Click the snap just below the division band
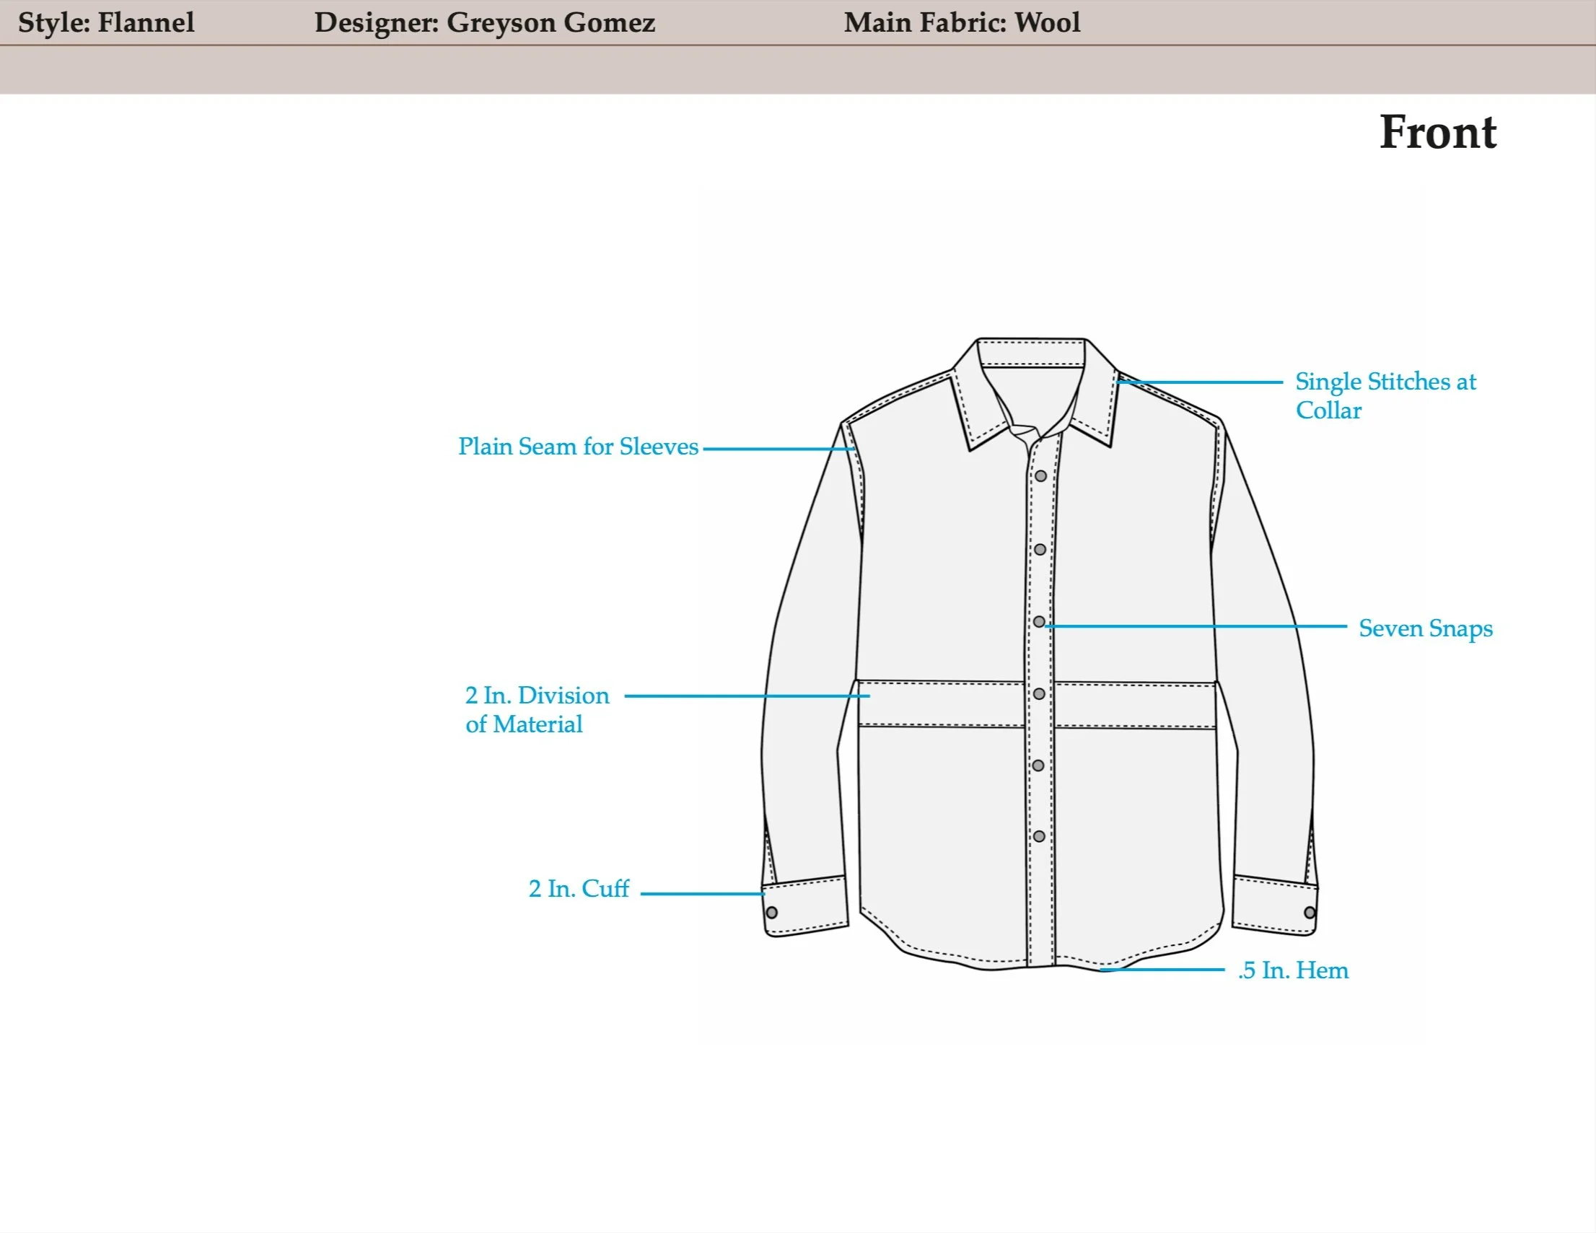Screen dimensions: 1596x1233 coord(1038,765)
